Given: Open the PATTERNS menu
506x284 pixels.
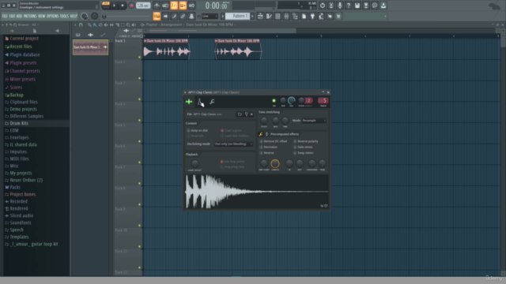Looking at the screenshot, I should click(x=30, y=16).
